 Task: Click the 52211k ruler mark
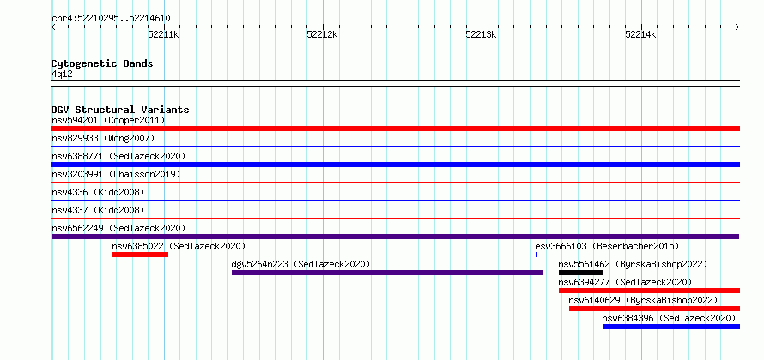[164, 34]
